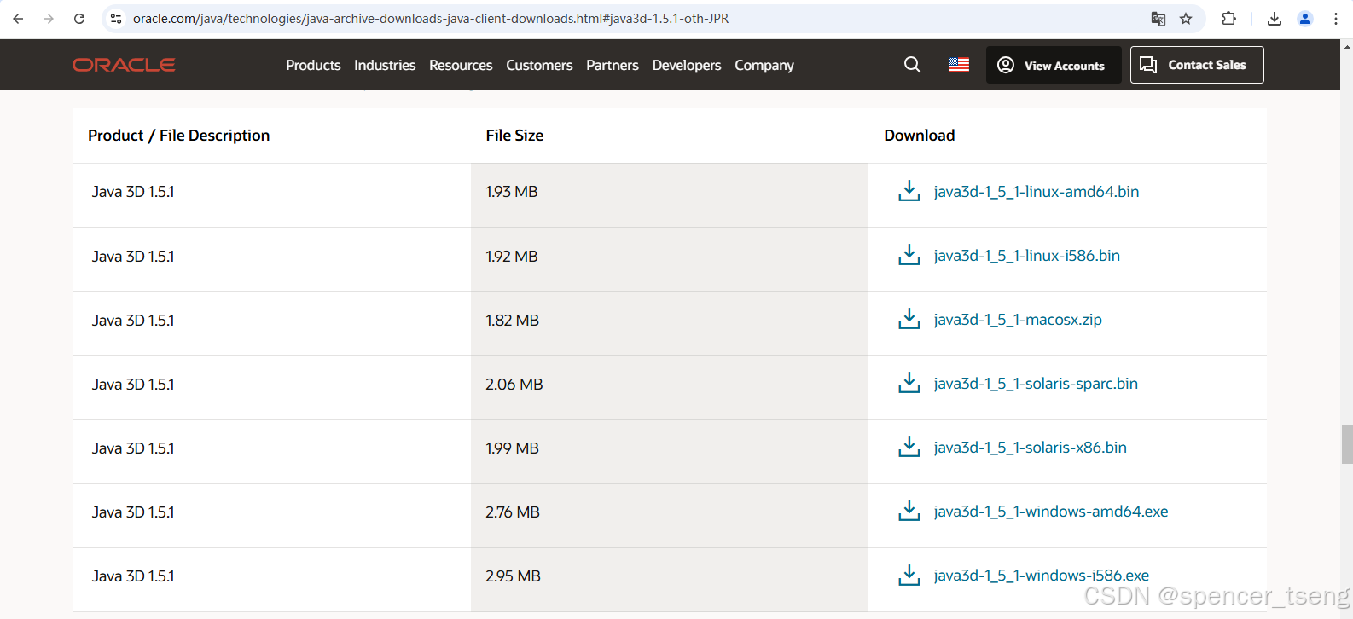Download java3d-1_5_1-macosx.zip link
This screenshot has height=619, width=1353.
[1018, 320]
